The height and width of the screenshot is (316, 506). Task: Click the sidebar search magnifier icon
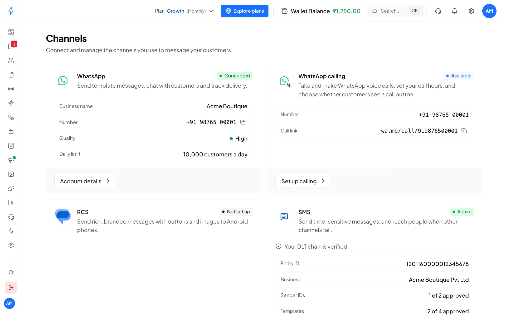coord(11,273)
